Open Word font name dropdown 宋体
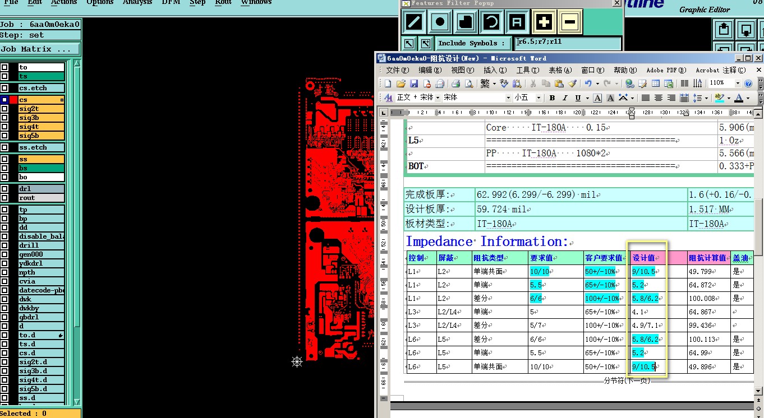764x418 pixels. coord(508,97)
